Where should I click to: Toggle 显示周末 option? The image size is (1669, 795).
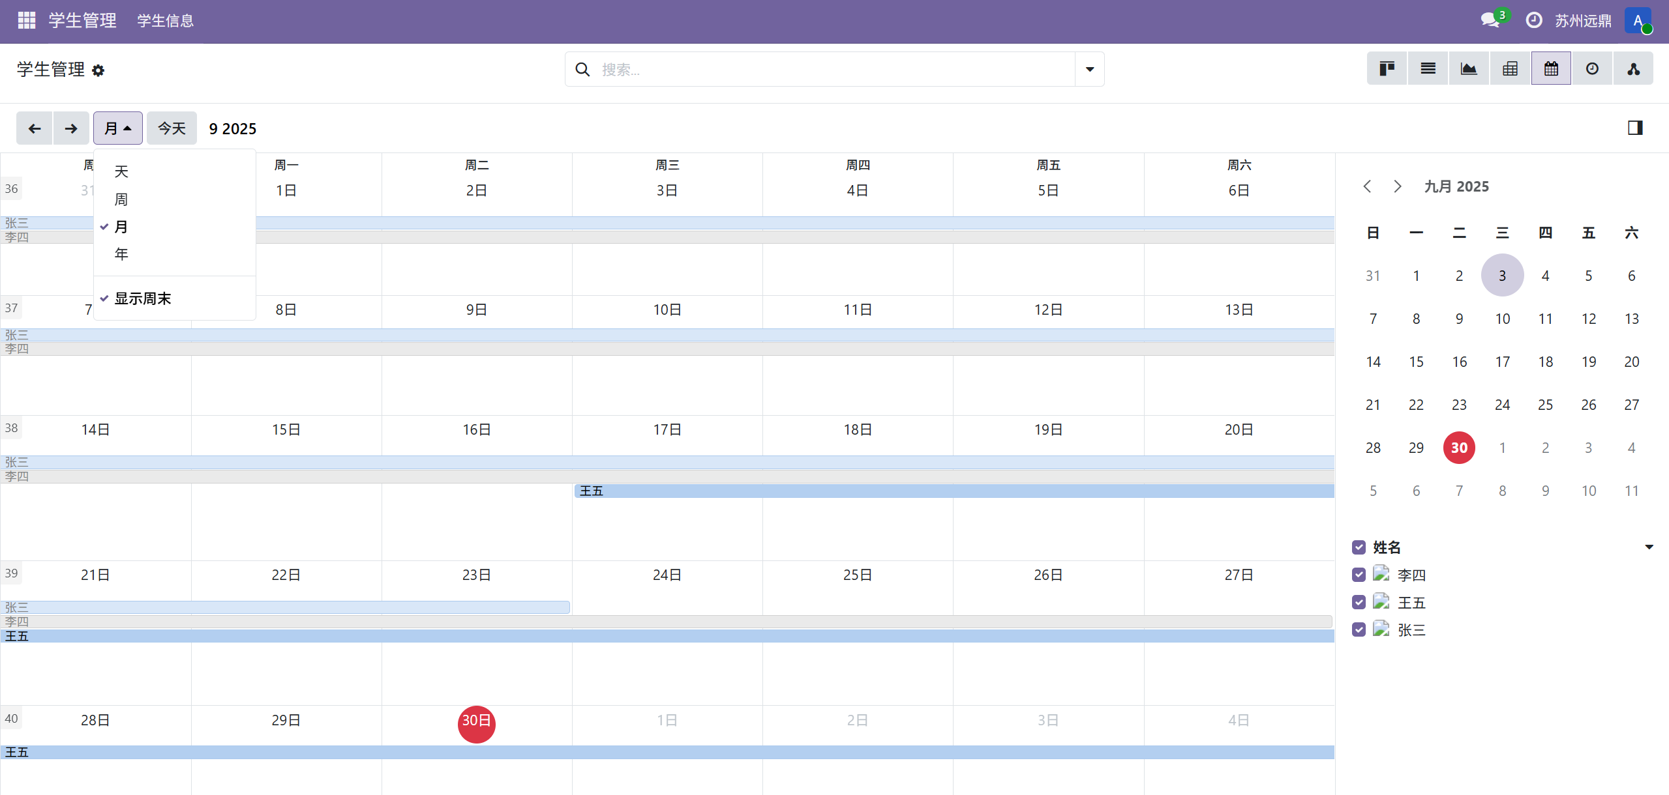pyautogui.click(x=142, y=298)
